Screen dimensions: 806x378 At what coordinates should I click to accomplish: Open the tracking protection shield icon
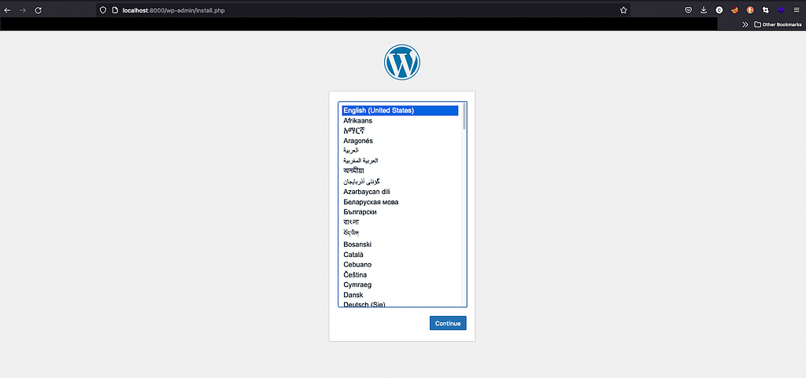pyautogui.click(x=103, y=10)
